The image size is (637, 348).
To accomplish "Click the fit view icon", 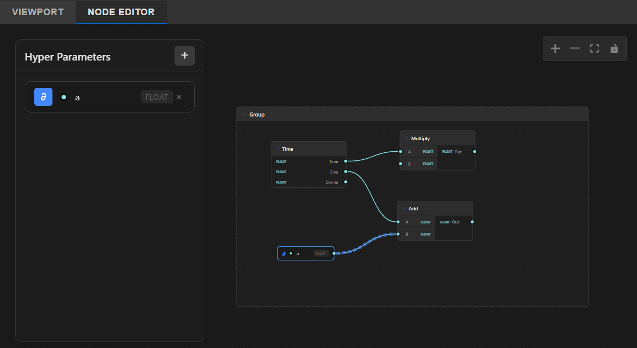I will pyautogui.click(x=594, y=48).
